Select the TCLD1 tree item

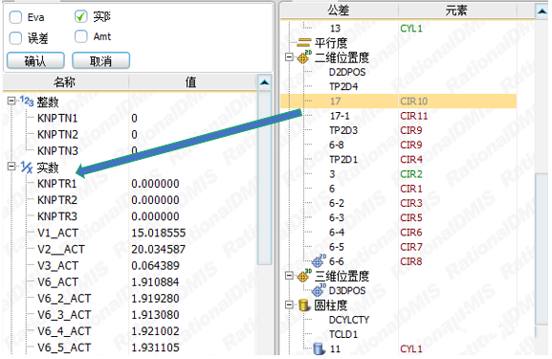pyautogui.click(x=343, y=334)
